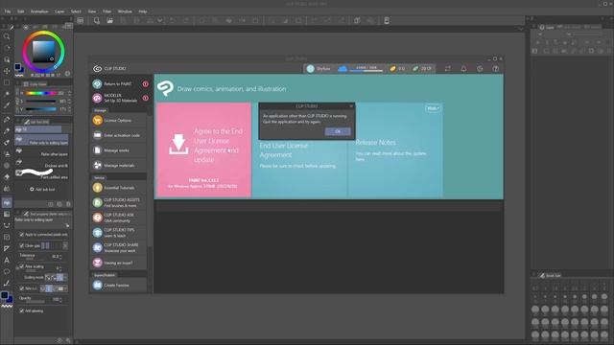Click the Opacity value stepper arrows

(60, 299)
